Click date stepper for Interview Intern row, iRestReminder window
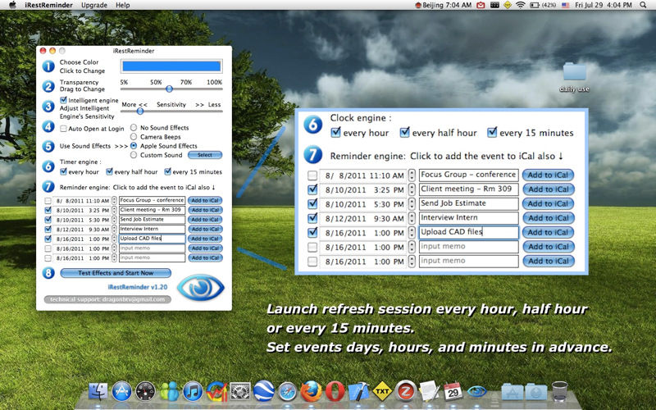The height and width of the screenshot is (410, 656). pos(114,230)
